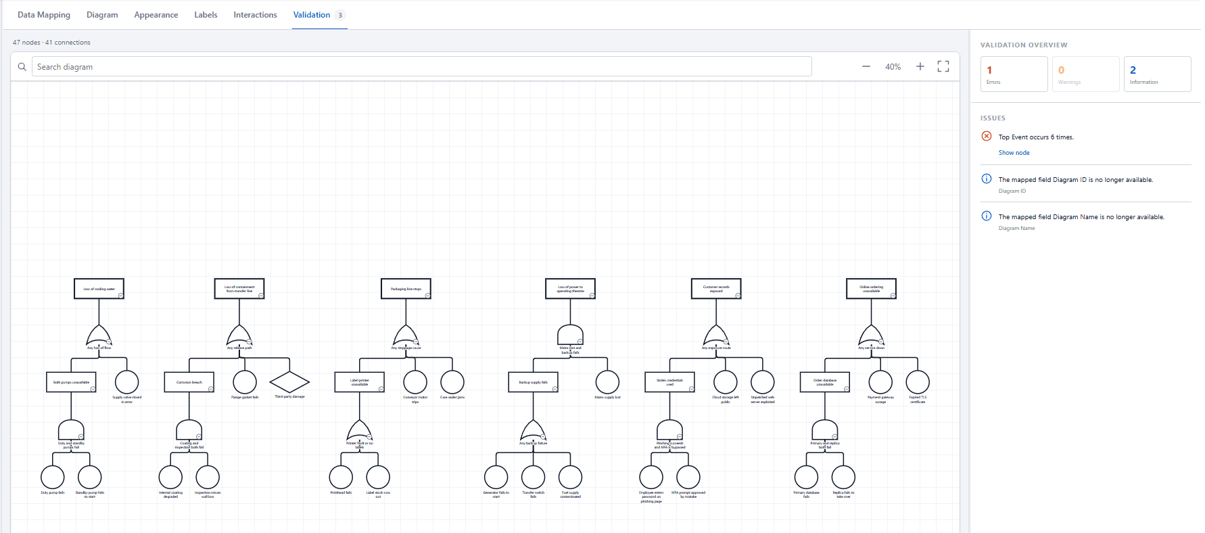Select the 'Any backup failure' OR gate
Viewport: 1205px width, 533px height.
pyautogui.click(x=533, y=430)
